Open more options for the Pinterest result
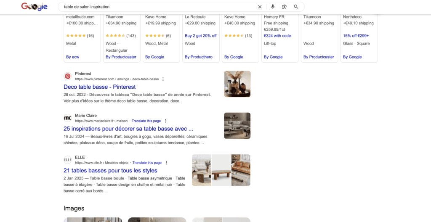The image size is (431, 222). pyautogui.click(x=163, y=79)
